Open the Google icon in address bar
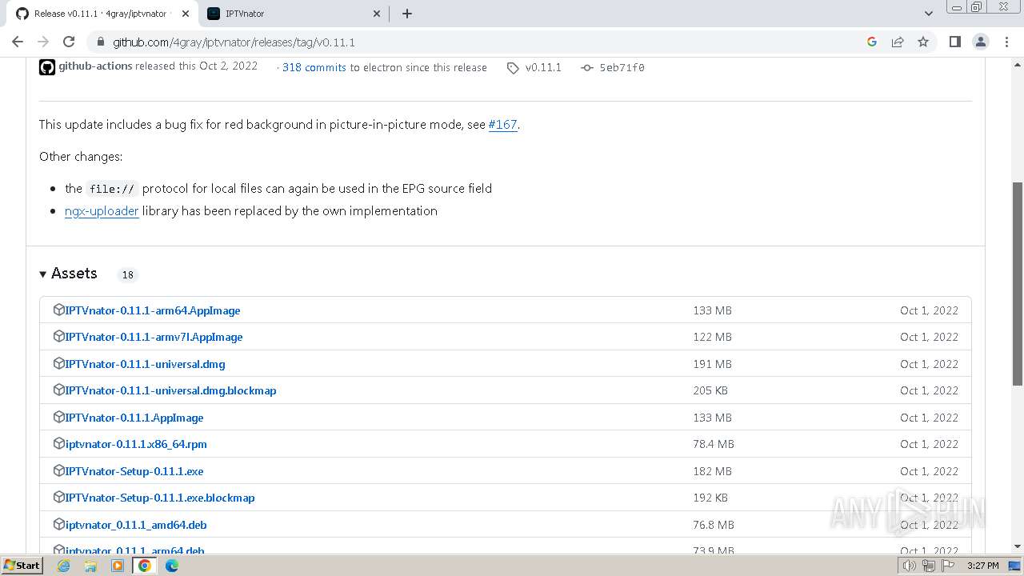This screenshot has width=1024, height=576. click(x=872, y=42)
